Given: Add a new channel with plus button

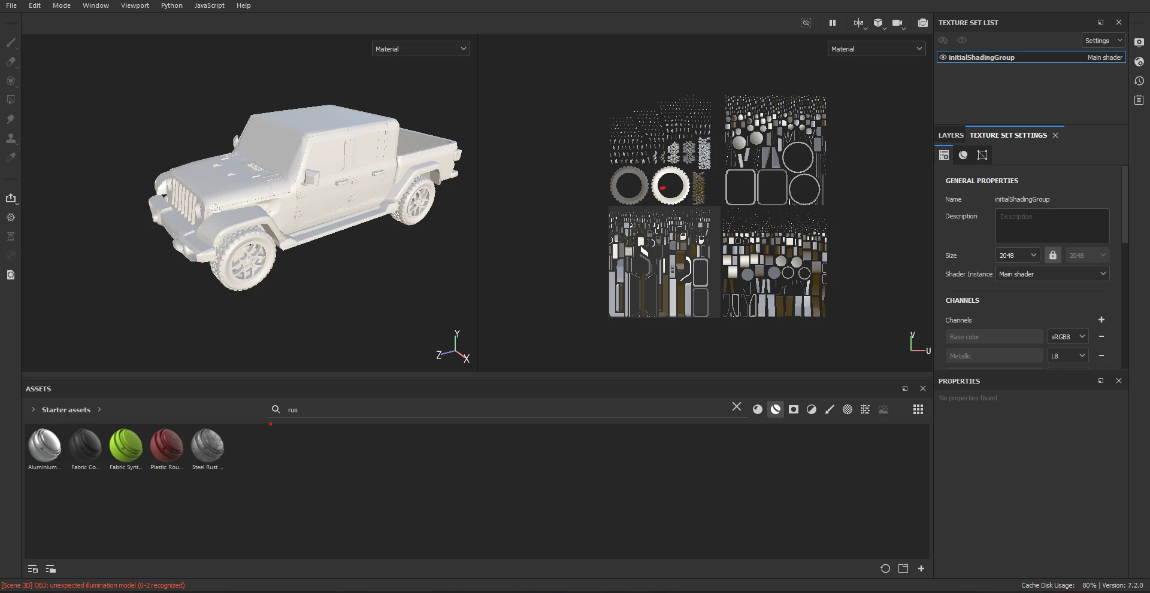Looking at the screenshot, I should [1101, 320].
